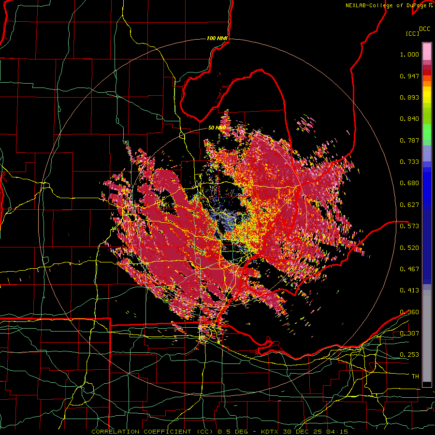Click the 0.733 color scale value

click(x=409, y=162)
